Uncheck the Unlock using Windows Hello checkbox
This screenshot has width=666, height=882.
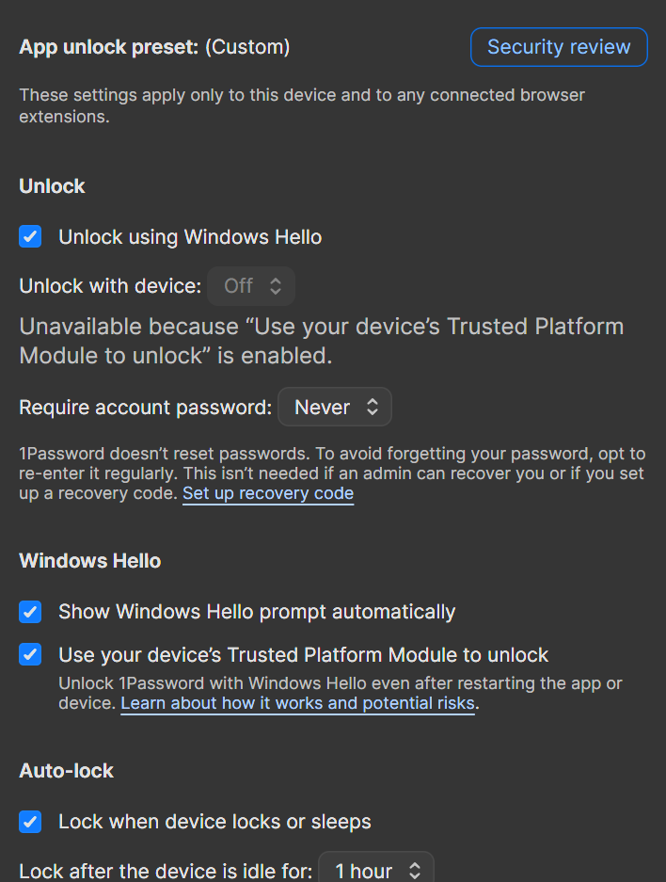31,236
